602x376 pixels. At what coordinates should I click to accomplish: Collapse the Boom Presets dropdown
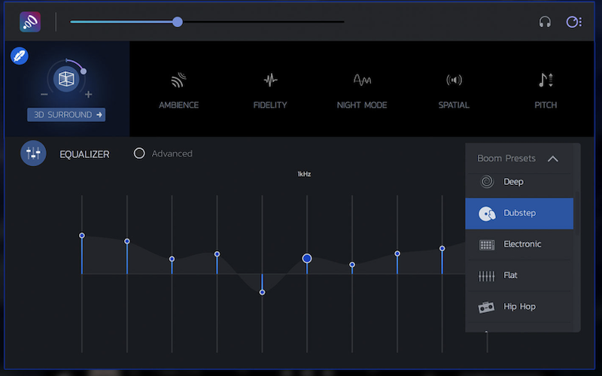(x=552, y=159)
